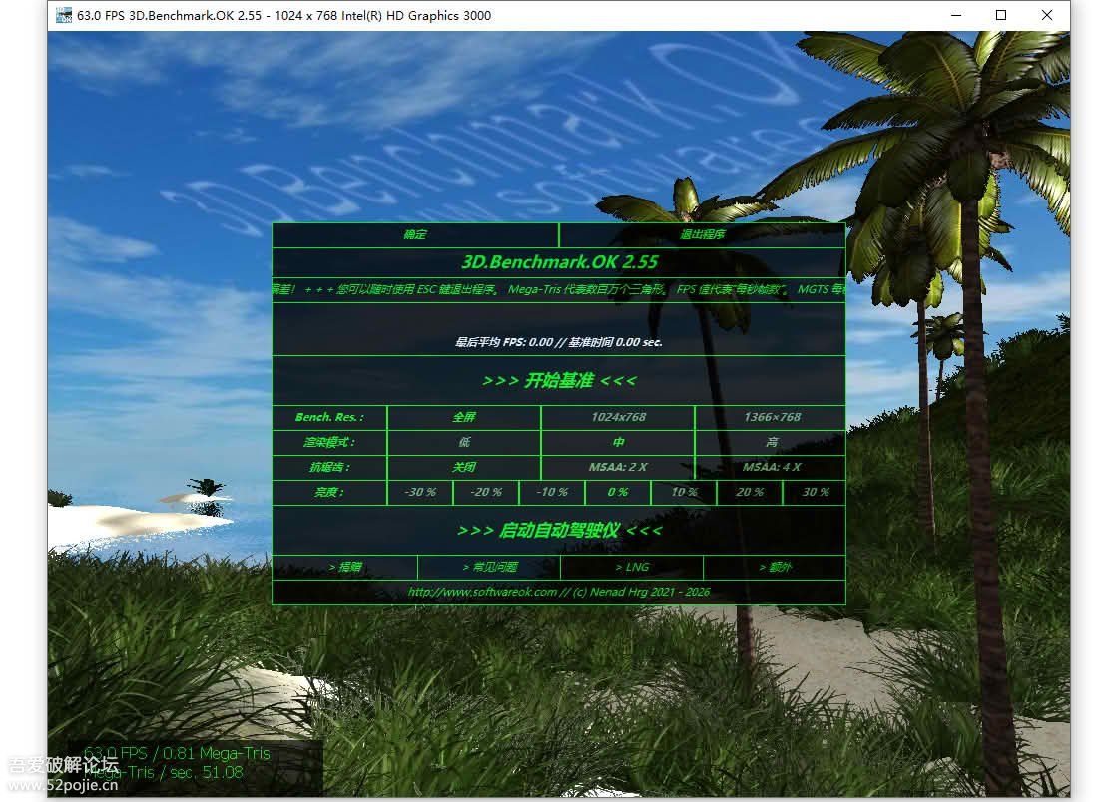The height and width of the screenshot is (802, 1104).
Task: Open the > 捐赠 donate menu
Action: pyautogui.click(x=345, y=567)
